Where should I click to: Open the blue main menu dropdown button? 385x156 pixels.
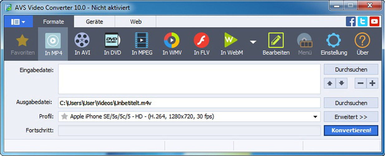(18, 22)
